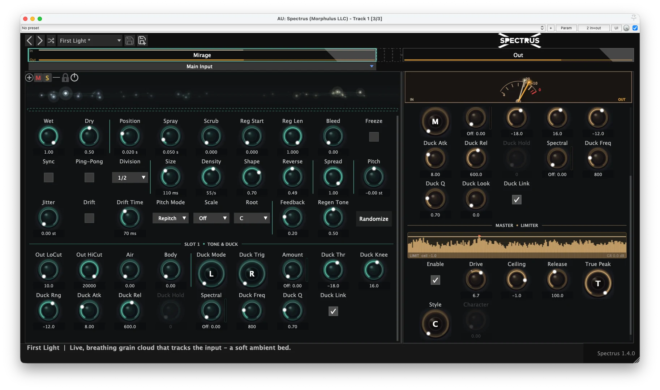Click the Density knob
The height and width of the screenshot is (390, 660).
tap(211, 177)
